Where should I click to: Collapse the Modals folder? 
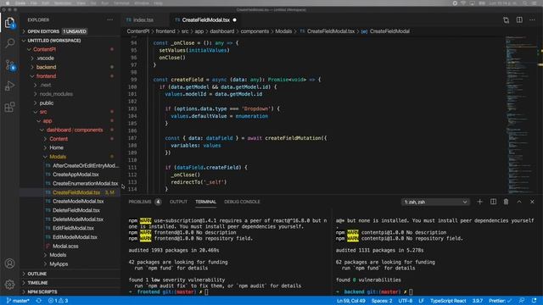tap(70, 157)
